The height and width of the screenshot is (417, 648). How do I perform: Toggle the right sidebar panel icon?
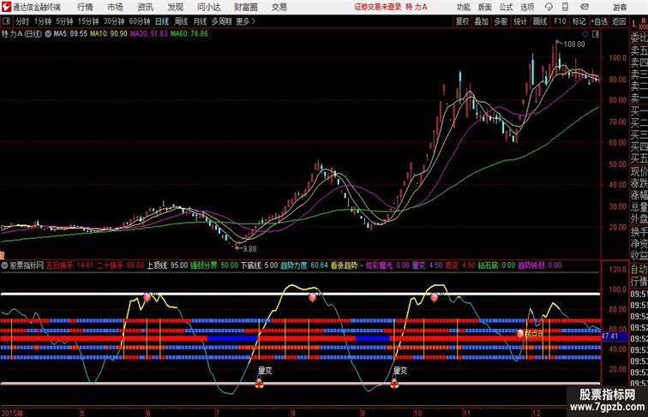tap(596, 34)
